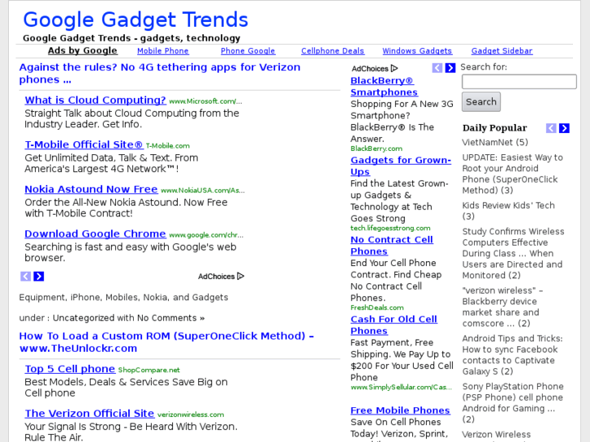Click previous arrow below Download Google Chrome ad
Image resolution: width=590 pixels, height=442 pixels.
(x=25, y=277)
